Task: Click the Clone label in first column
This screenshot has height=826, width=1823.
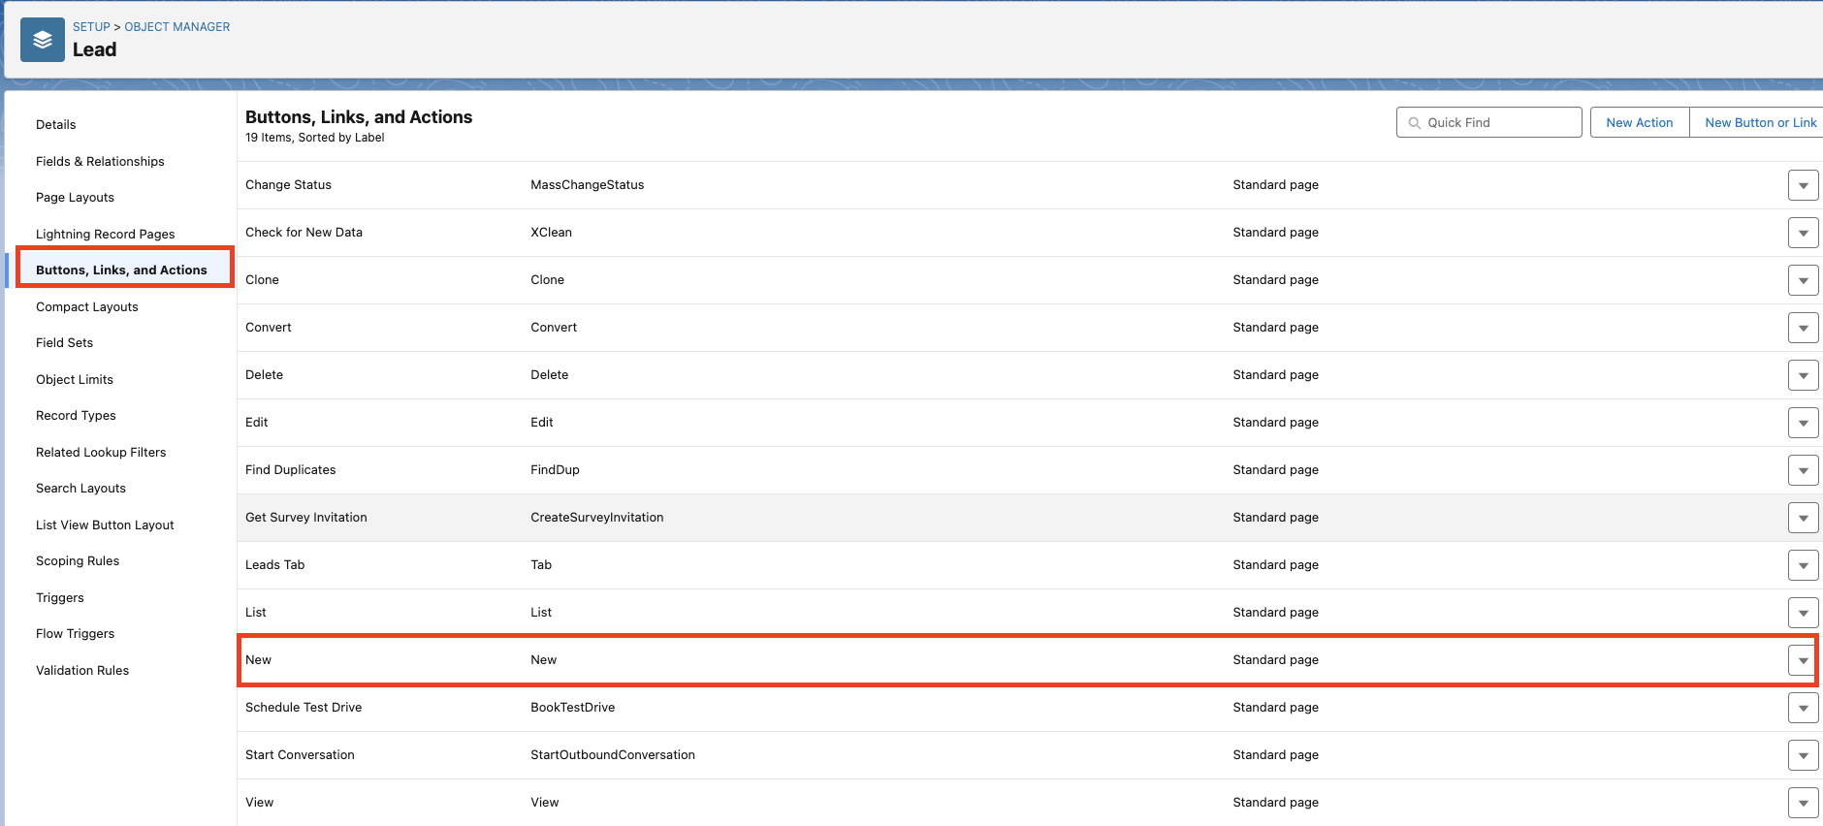Action: click(262, 280)
